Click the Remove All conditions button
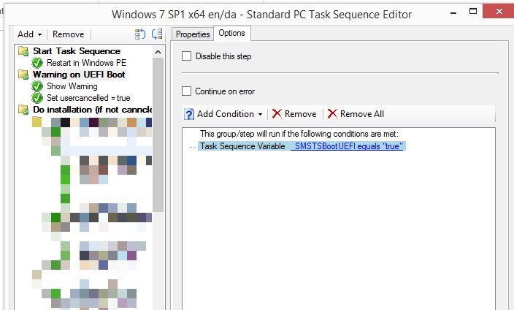The image size is (514, 310). [356, 114]
